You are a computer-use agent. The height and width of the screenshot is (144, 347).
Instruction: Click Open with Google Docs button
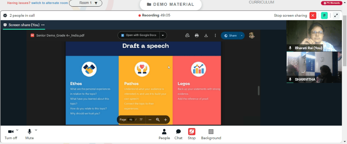pos(139,35)
